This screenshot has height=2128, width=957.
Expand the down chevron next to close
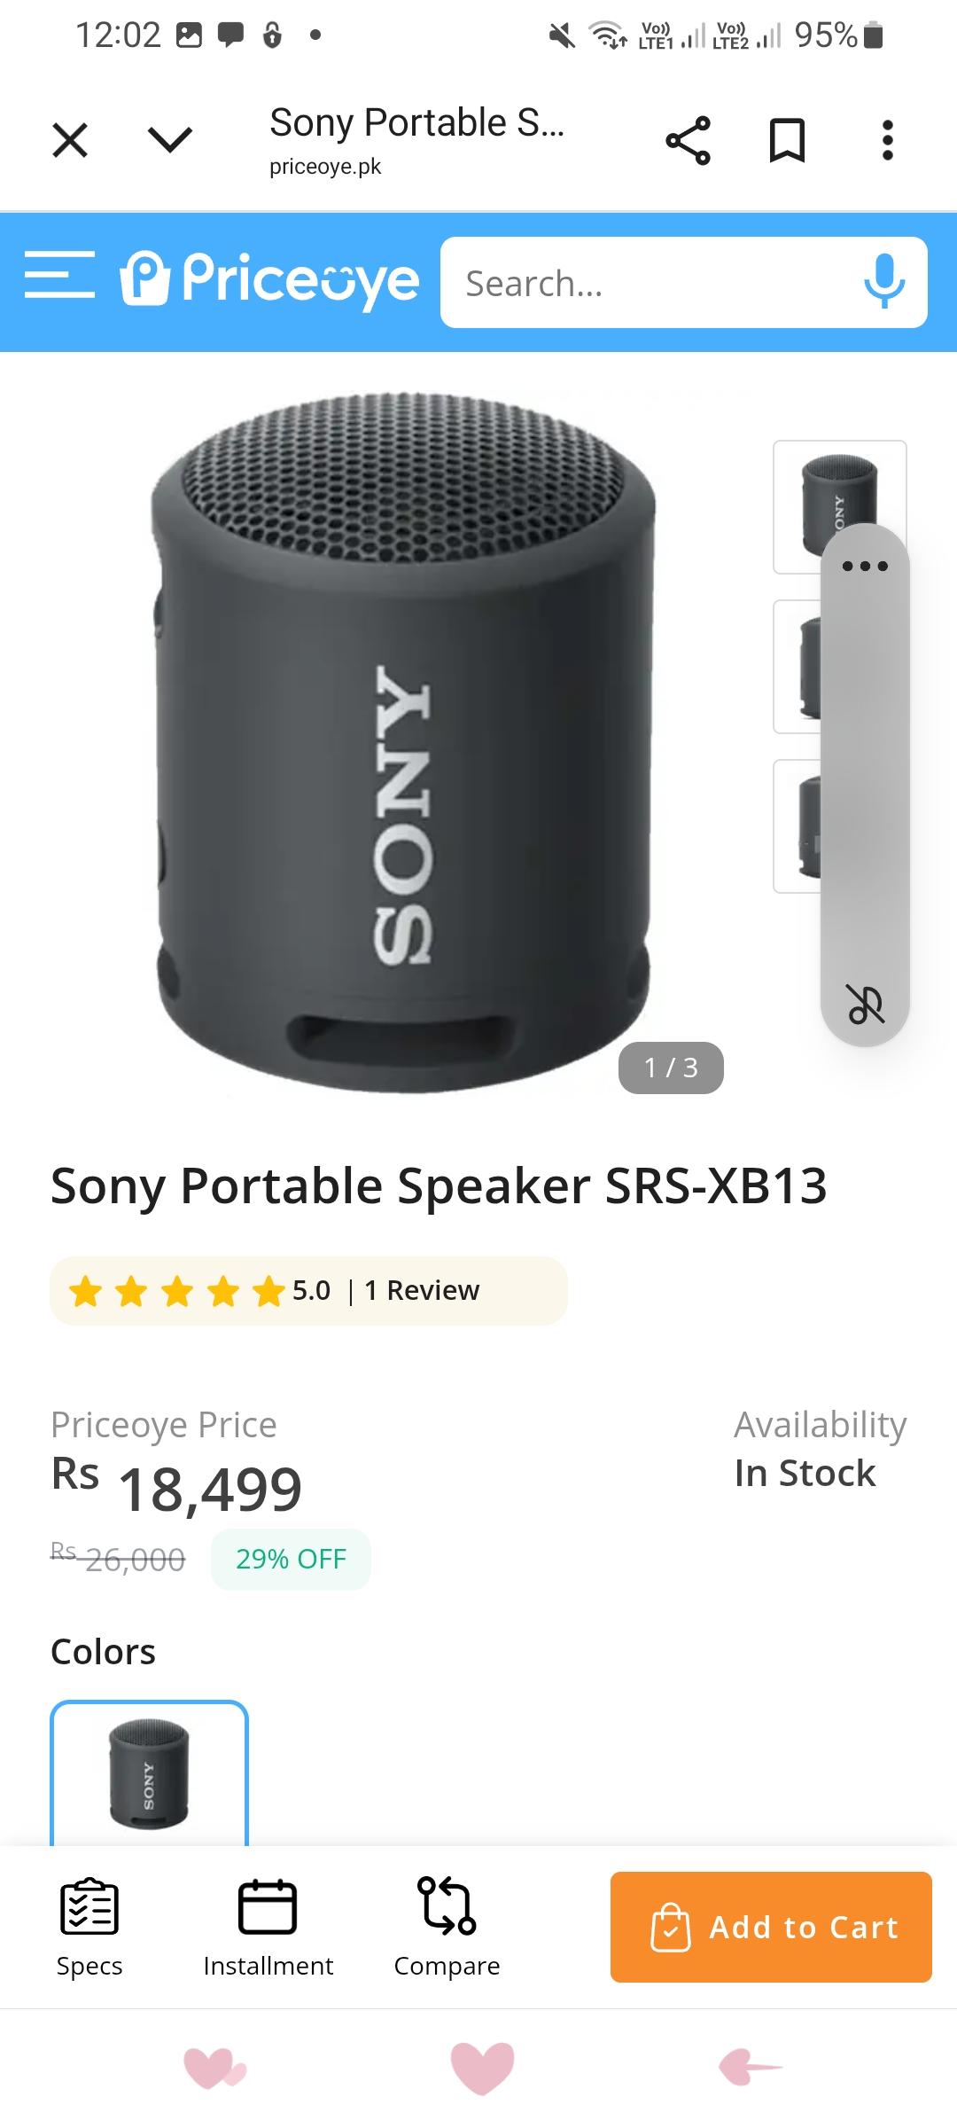169,140
